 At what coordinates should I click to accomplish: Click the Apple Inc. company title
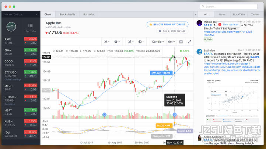(54, 23)
